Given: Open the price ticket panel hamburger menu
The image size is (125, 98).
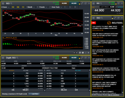Looking at the screenshot, I should pos(93,3).
